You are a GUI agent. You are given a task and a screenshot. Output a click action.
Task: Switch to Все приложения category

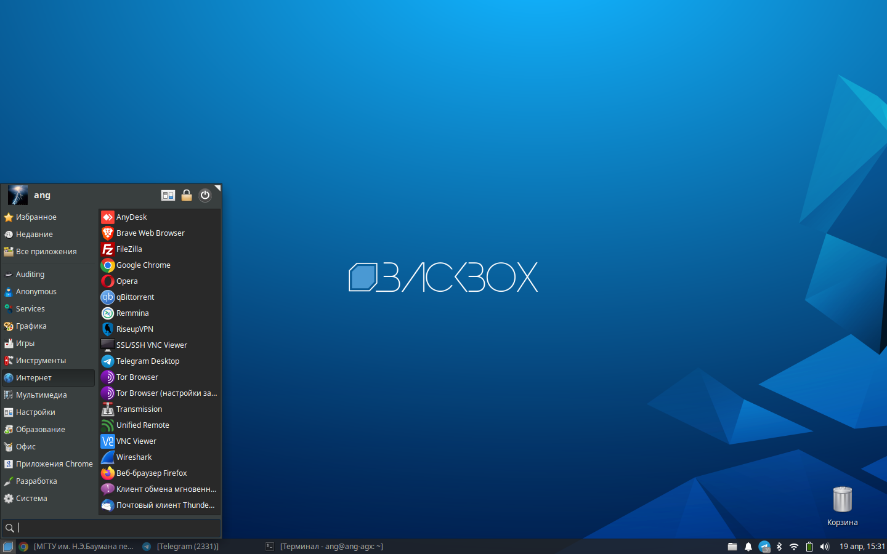[x=49, y=252]
